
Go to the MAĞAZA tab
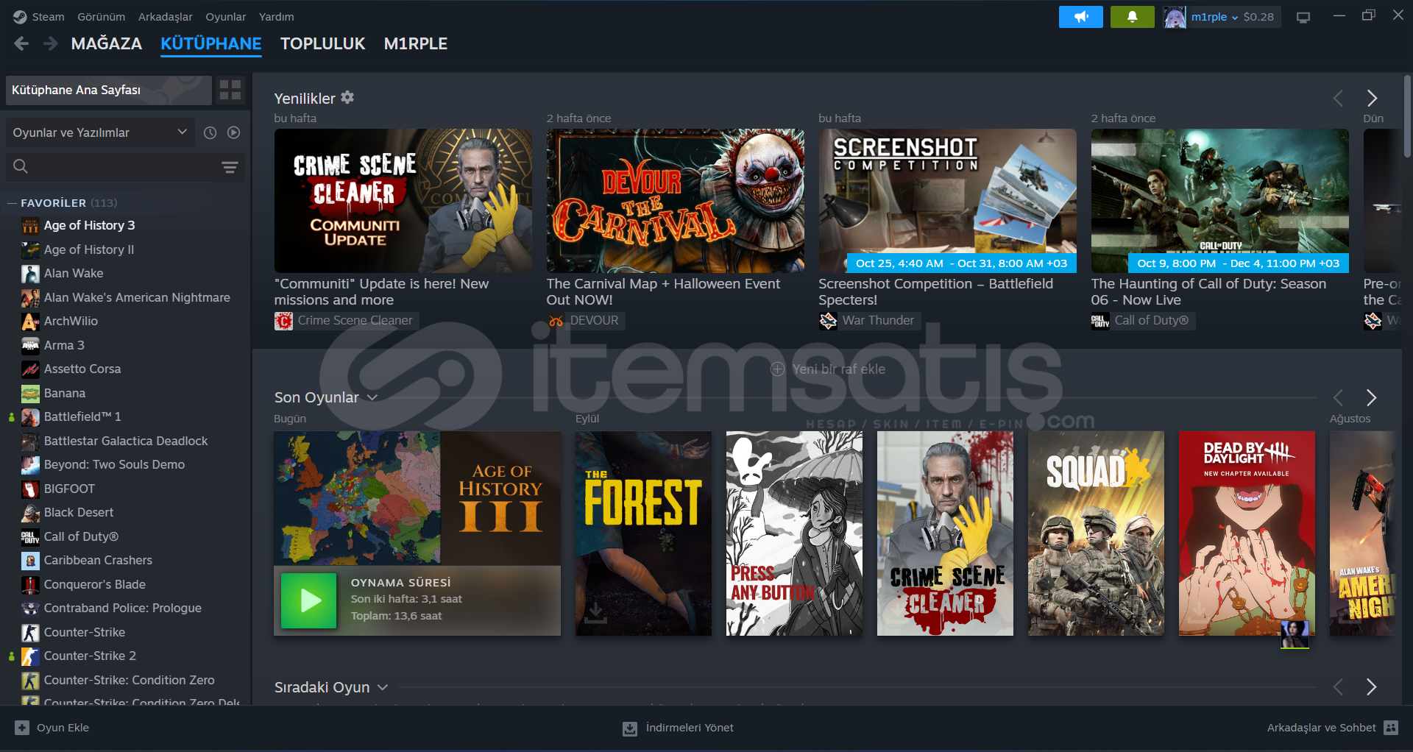(107, 44)
